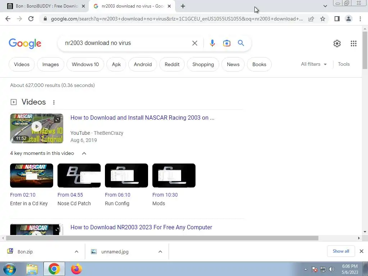Go back to the previous page

[x=8, y=19]
